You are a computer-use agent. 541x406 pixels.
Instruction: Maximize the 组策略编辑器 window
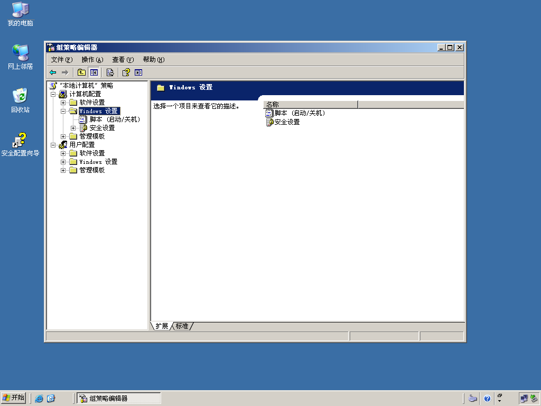tap(450, 48)
